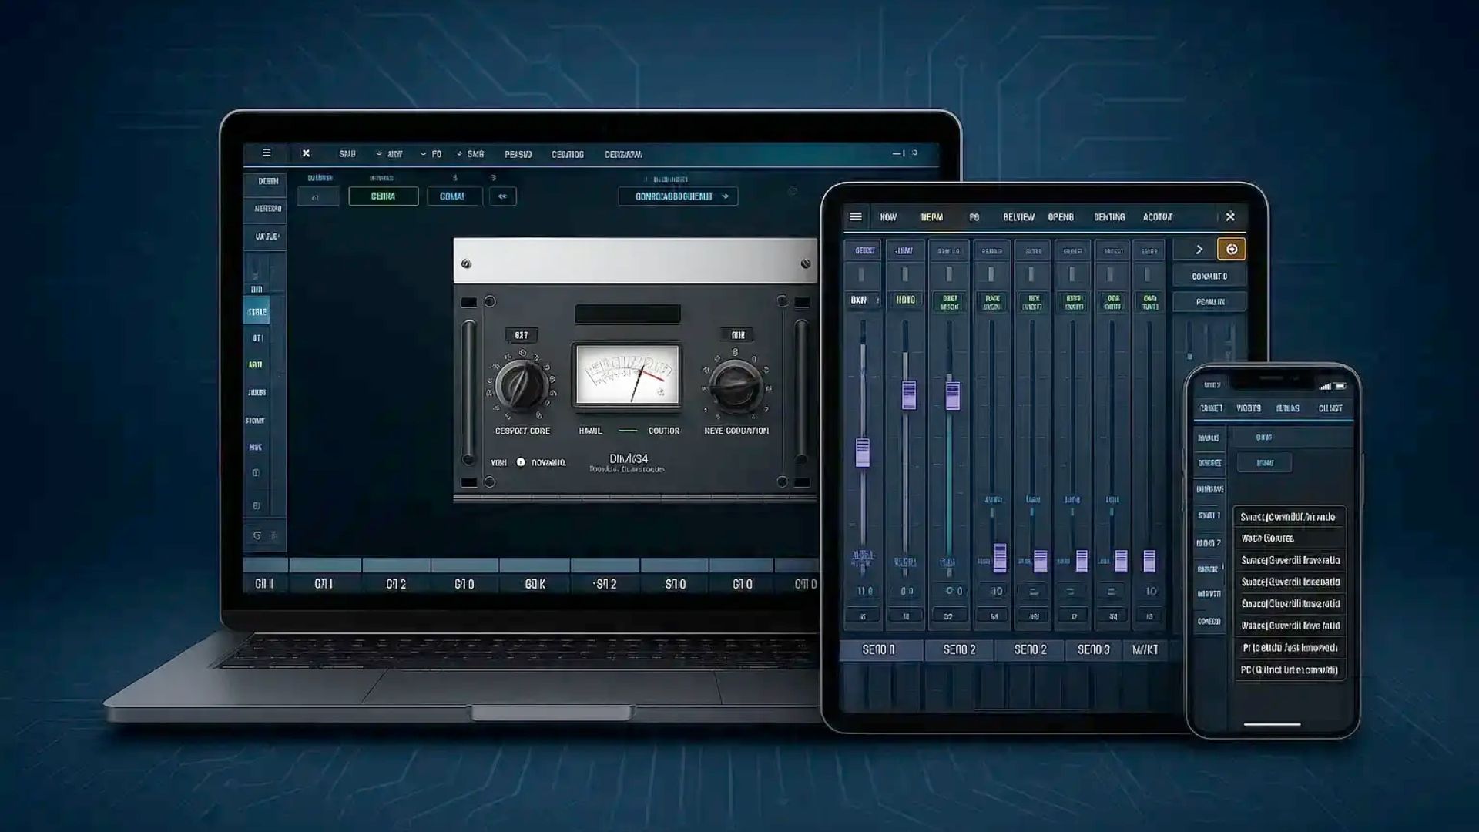Toggle the green CEIIRA button

coord(383,196)
